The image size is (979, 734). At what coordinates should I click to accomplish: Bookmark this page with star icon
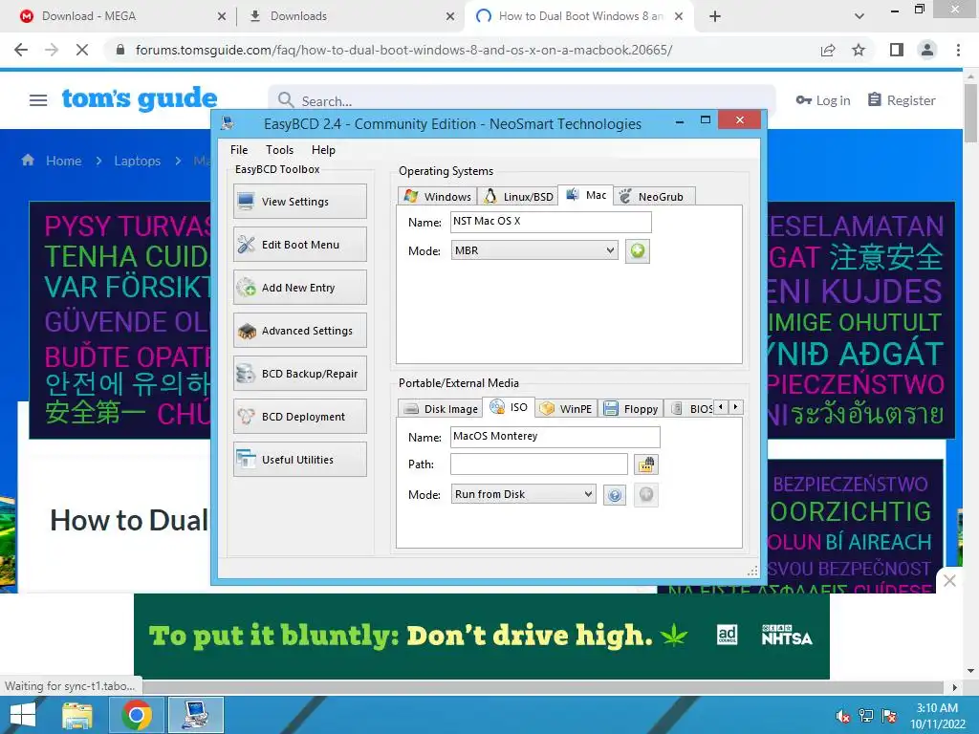[859, 50]
